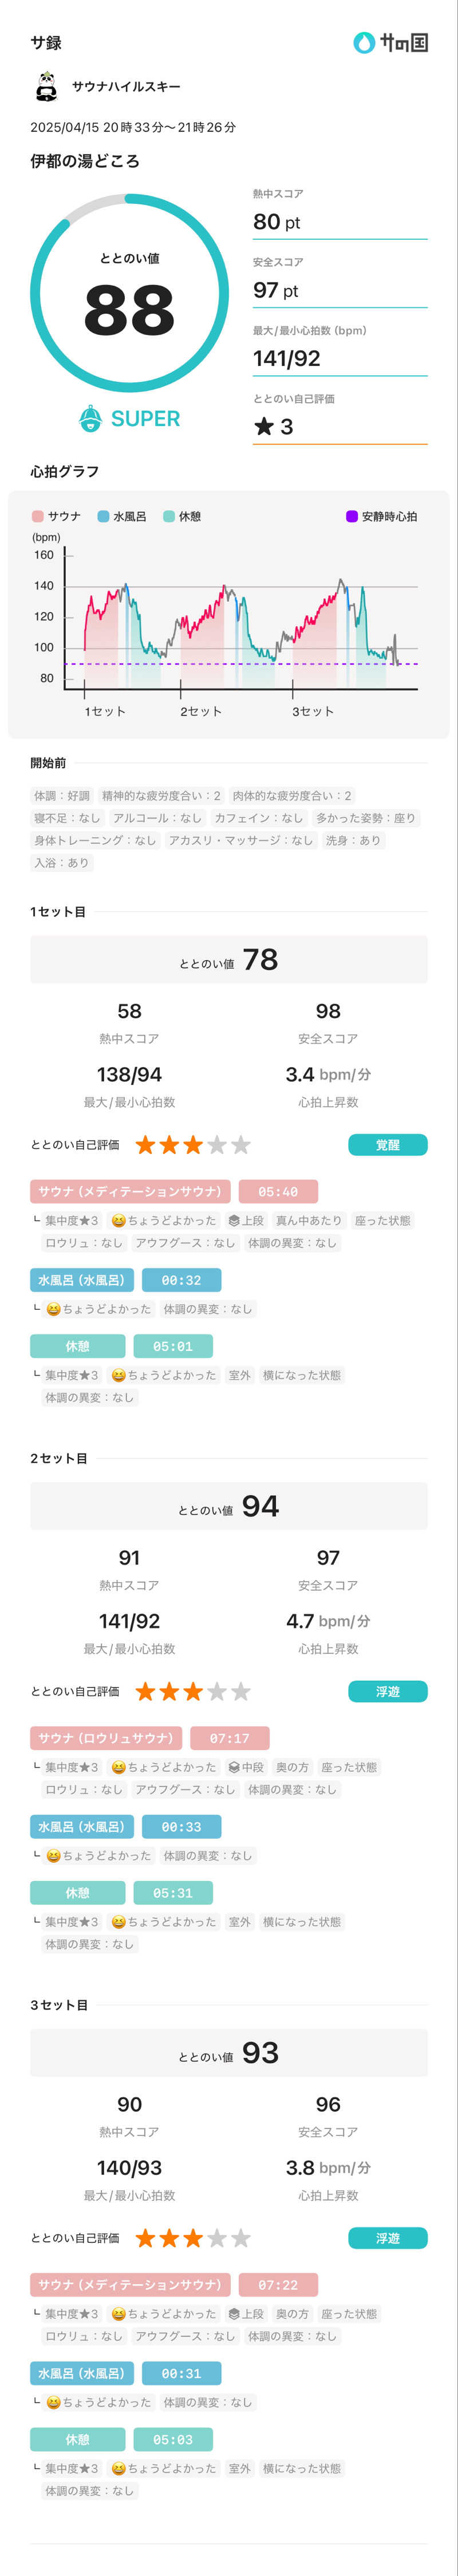Image resolution: width=458 pixels, height=2576 pixels.
Task: Click the star icon in ととのい自己評価
Action: tap(264, 427)
